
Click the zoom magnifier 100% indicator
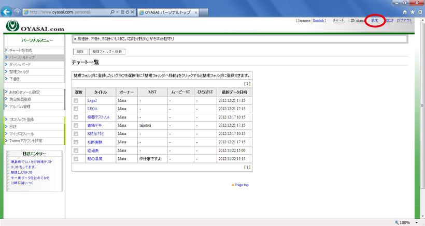coord(403,223)
